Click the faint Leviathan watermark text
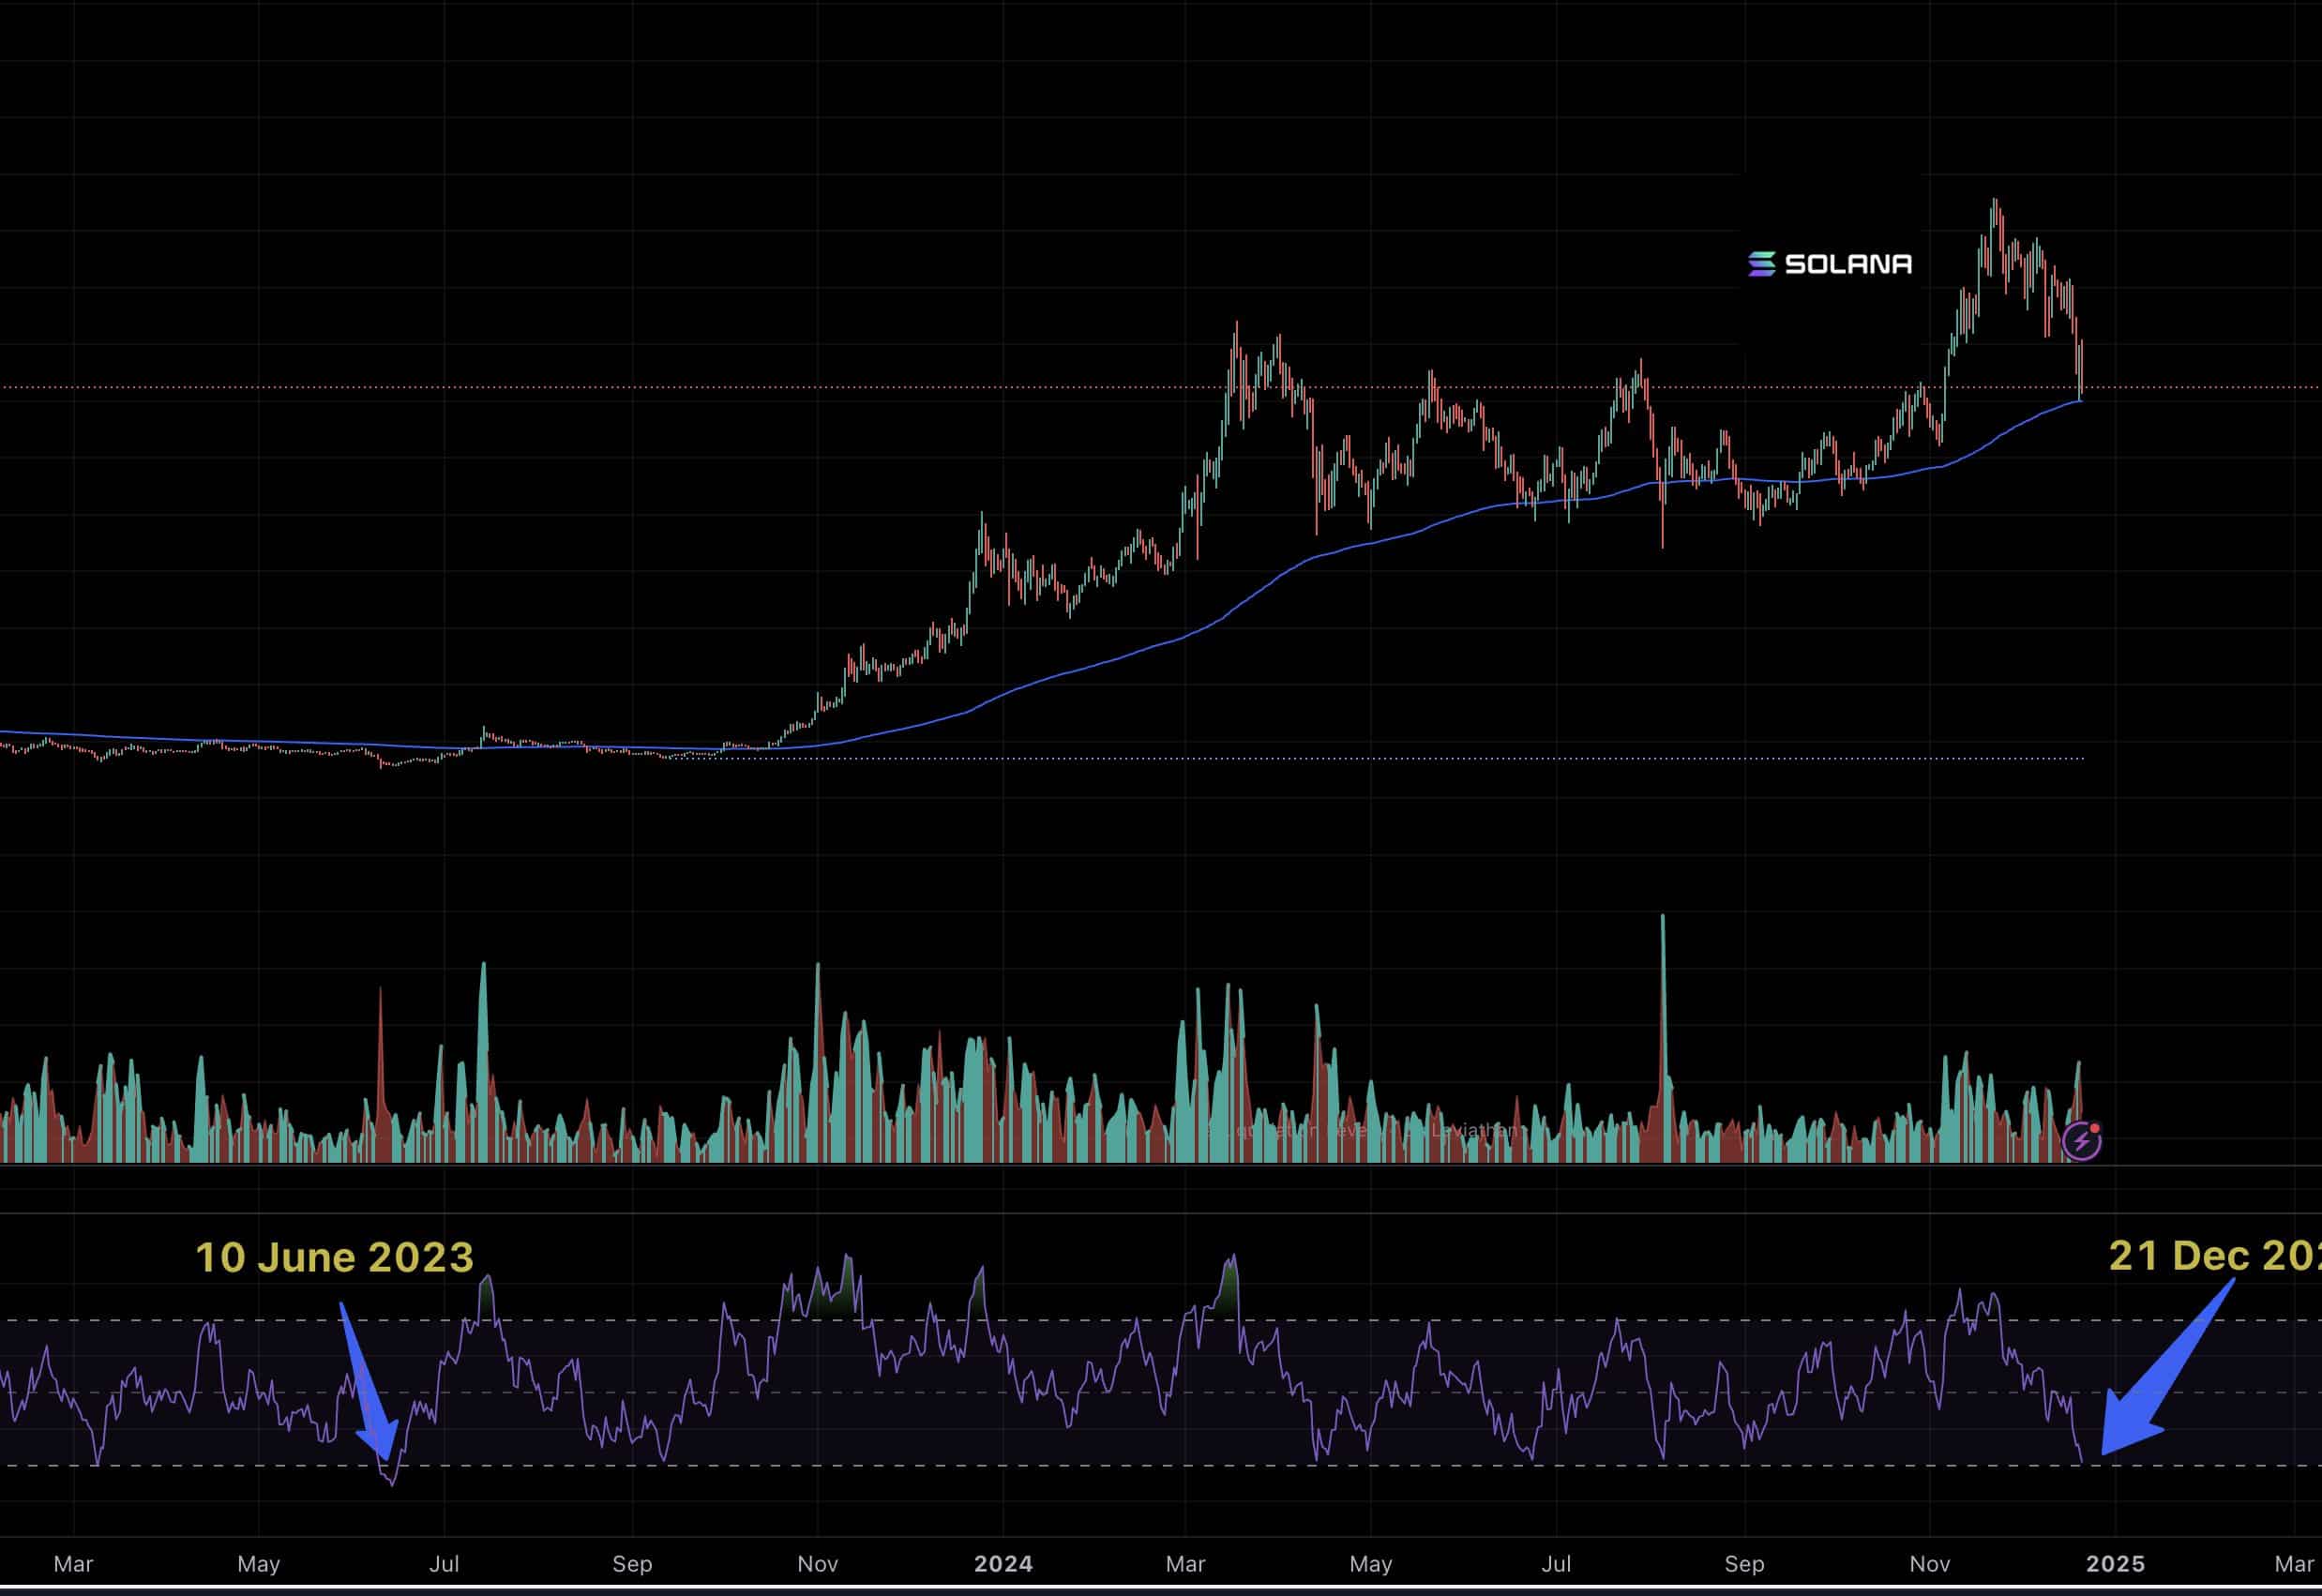The width and height of the screenshot is (2322, 1596). [x=1477, y=1131]
